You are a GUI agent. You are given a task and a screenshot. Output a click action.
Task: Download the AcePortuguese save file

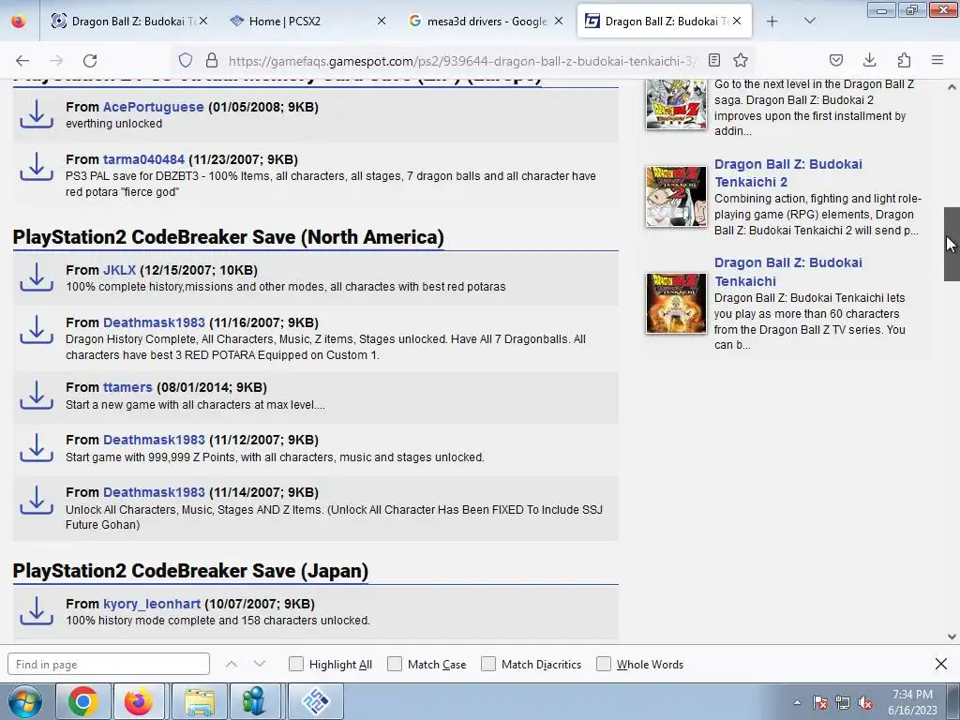coord(37,113)
